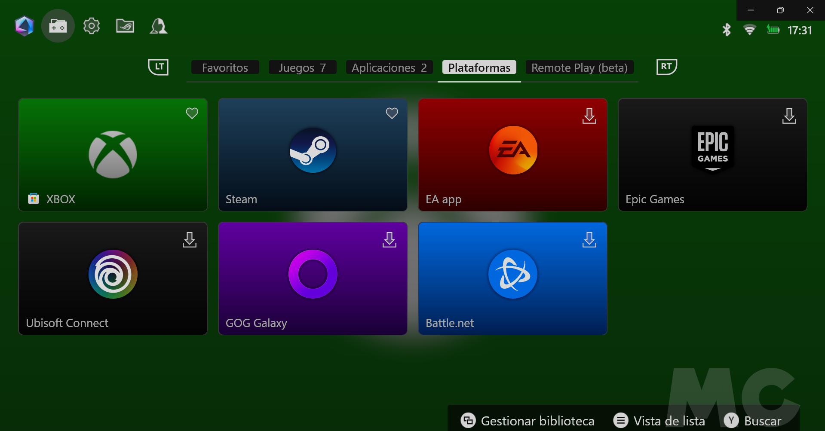Open the user profile helmet icon
This screenshot has width=825, height=431.
(x=158, y=26)
